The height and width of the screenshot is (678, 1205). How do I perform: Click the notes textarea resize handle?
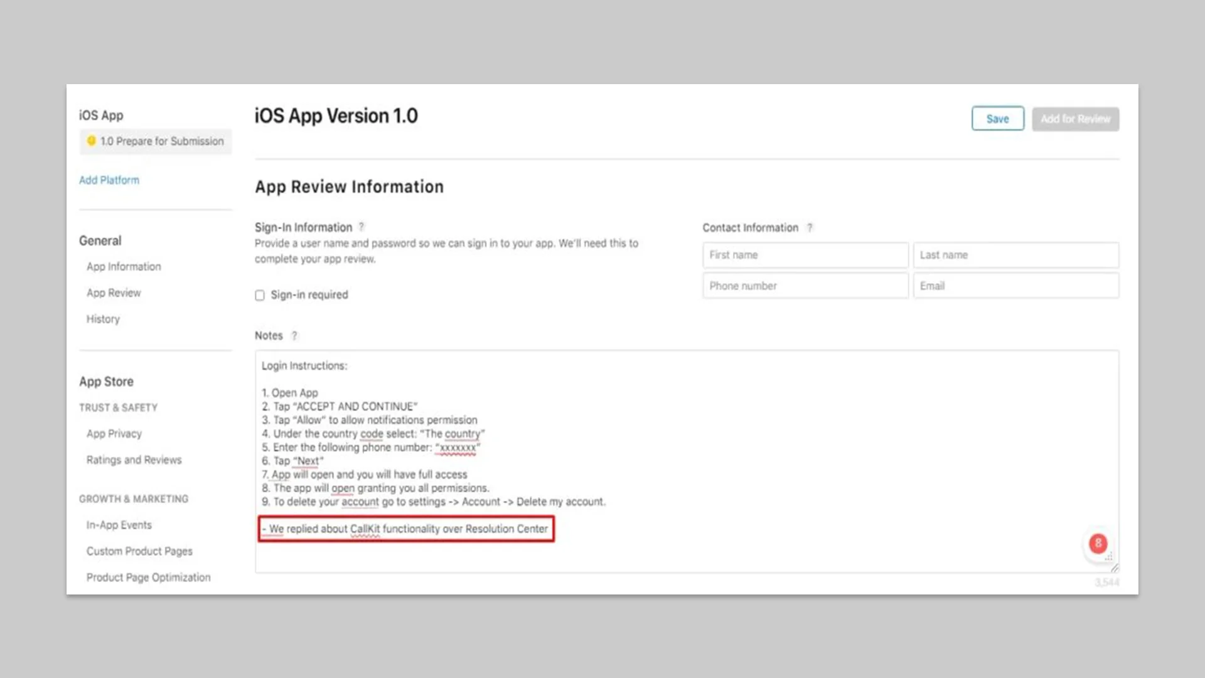click(1115, 568)
